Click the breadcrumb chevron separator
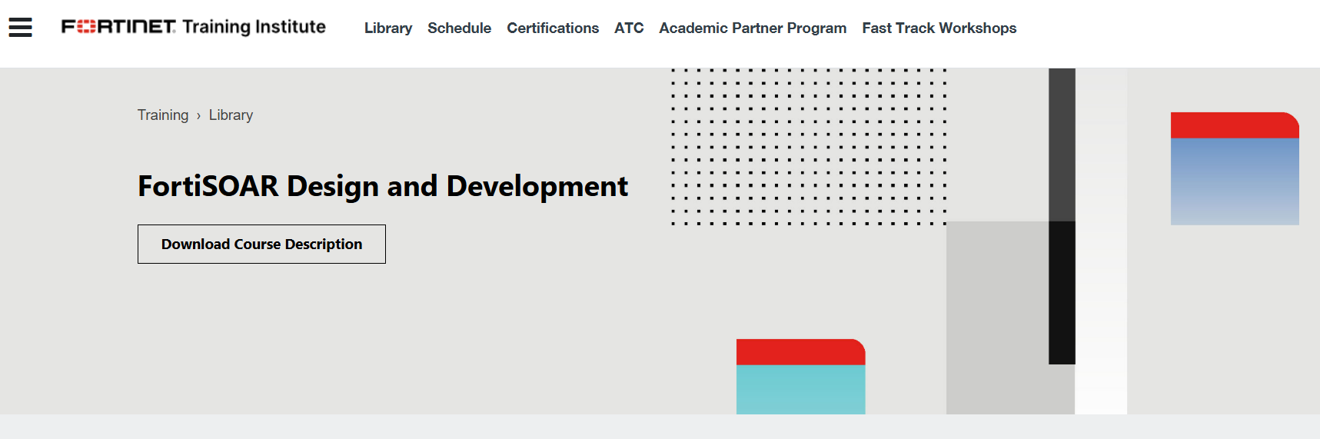 point(198,115)
